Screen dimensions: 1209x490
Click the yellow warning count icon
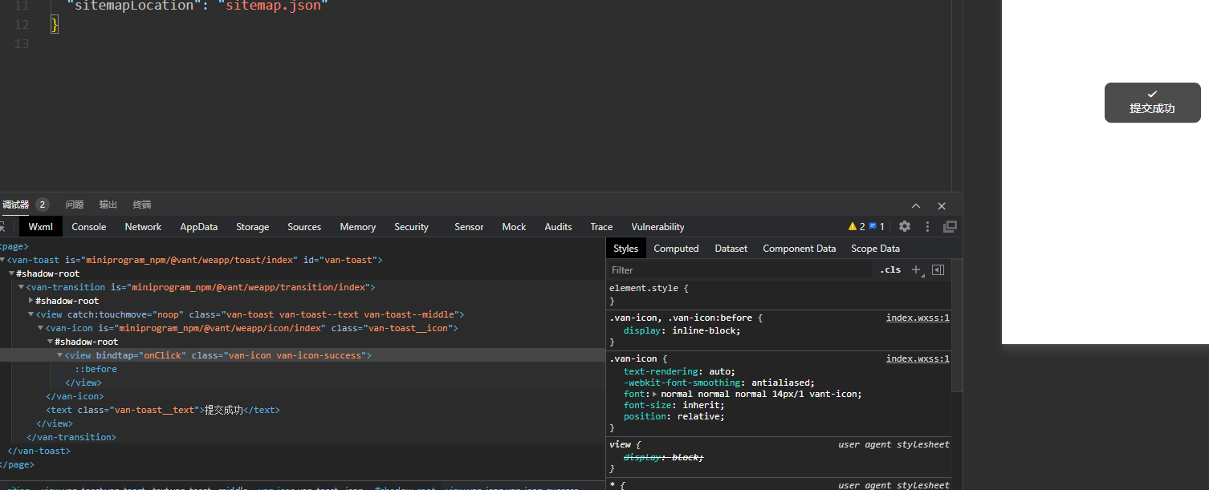tap(853, 227)
